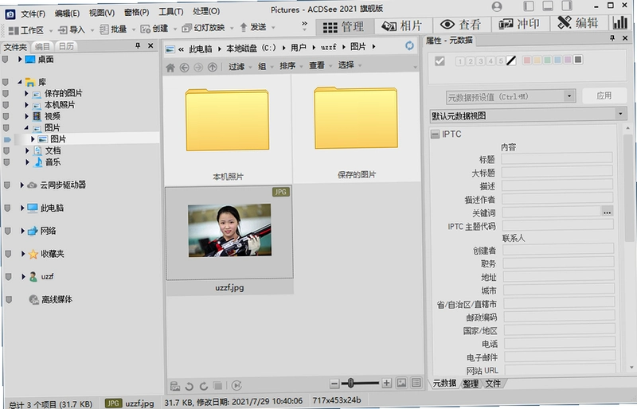Switch to 查看 mode
This screenshot has height=409, width=637.
point(460,25)
